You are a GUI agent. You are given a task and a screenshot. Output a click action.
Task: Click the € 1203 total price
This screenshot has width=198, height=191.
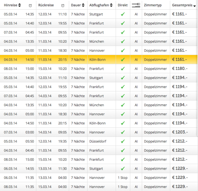coord(180,132)
